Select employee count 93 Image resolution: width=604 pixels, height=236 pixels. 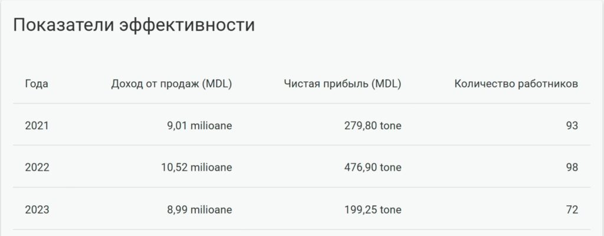pyautogui.click(x=572, y=126)
